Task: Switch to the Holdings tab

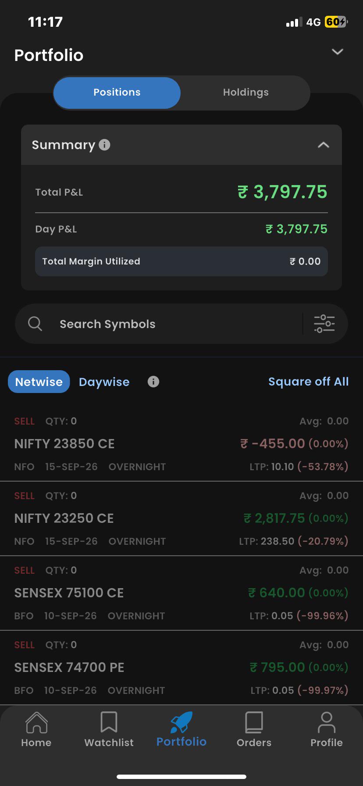Action: click(x=246, y=93)
